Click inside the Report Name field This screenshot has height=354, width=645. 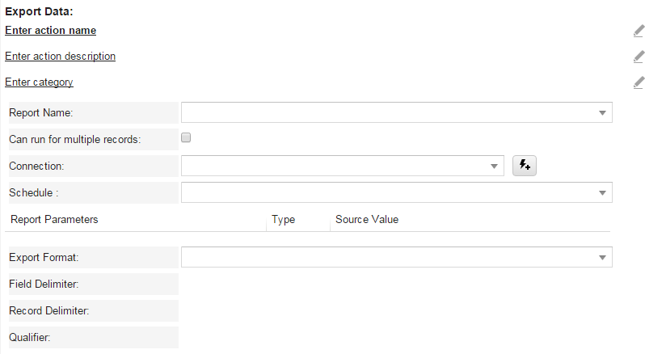pos(388,113)
